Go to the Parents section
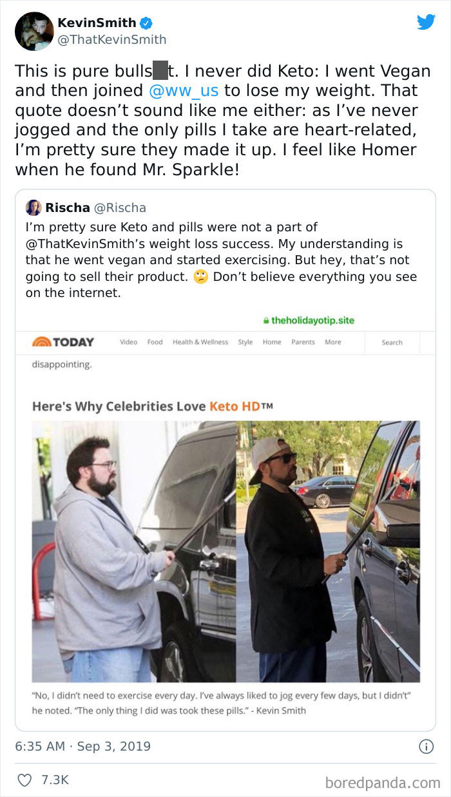 pos(303,342)
